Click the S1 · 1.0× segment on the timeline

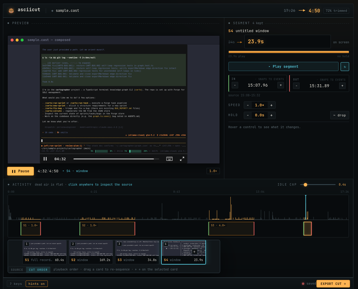(x=31, y=229)
